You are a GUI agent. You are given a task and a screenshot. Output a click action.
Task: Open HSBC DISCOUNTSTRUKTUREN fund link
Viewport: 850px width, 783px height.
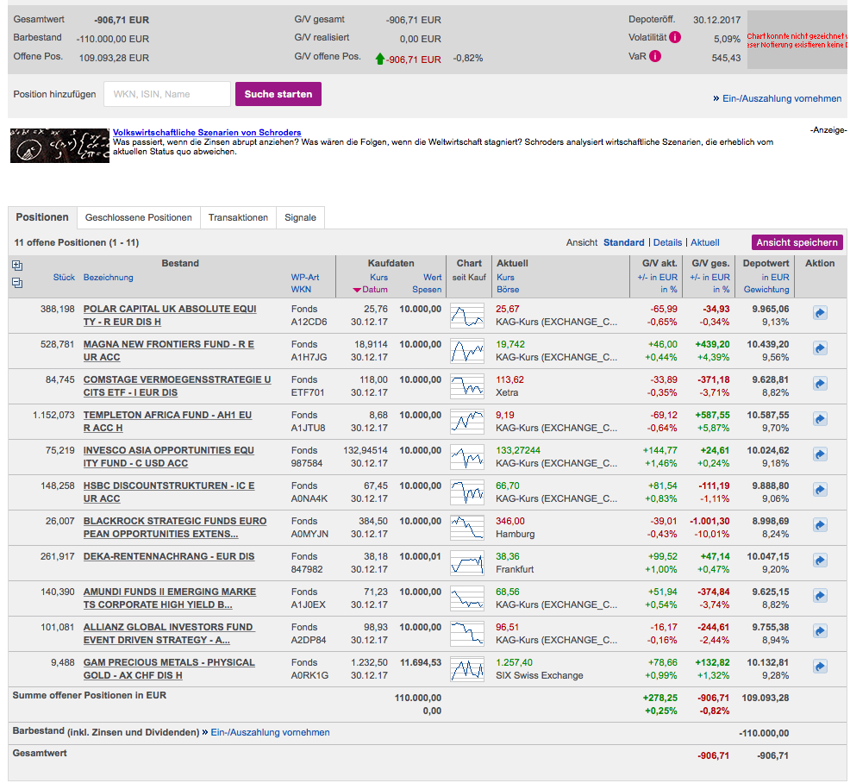[x=169, y=492]
